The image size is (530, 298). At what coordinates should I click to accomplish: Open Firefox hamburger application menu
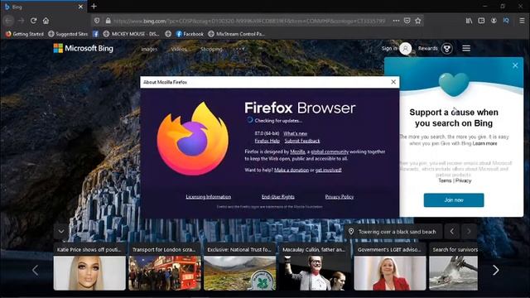[x=522, y=21]
